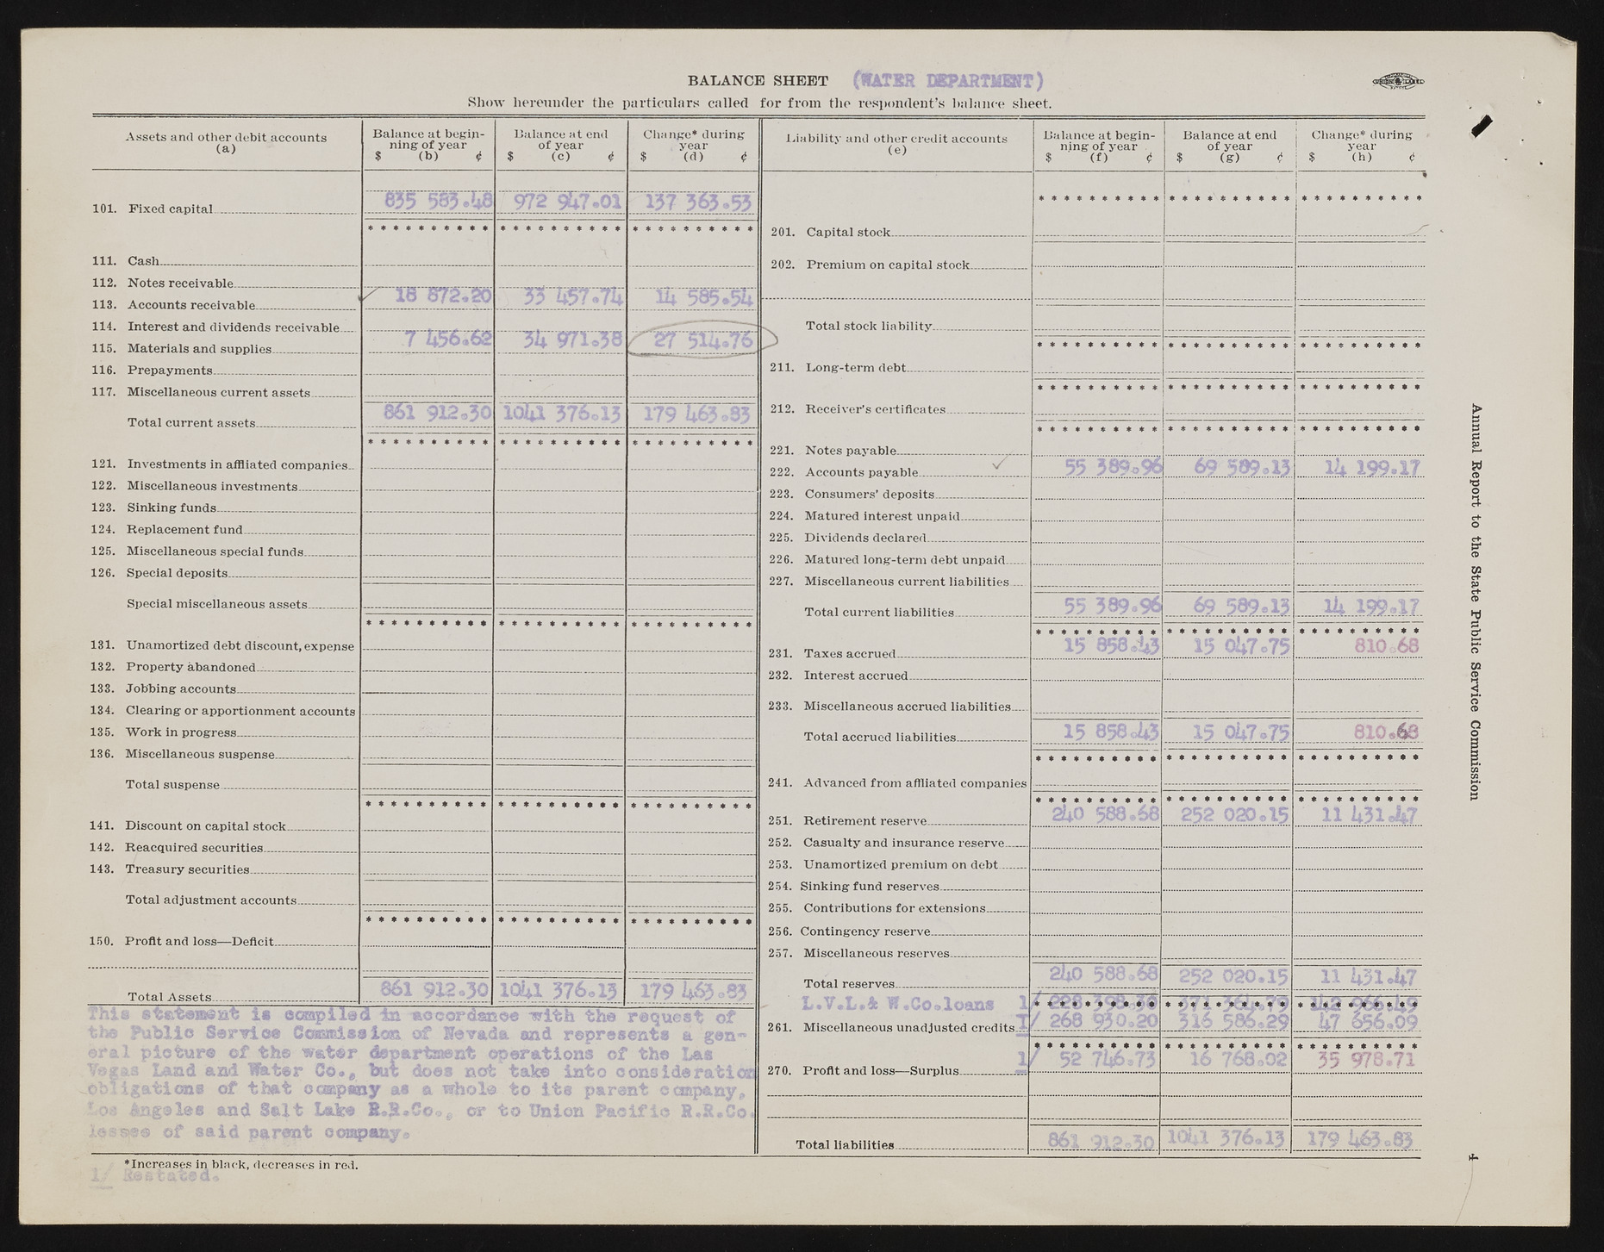Click the vertical 'Annual Report to the State Public Service Commission' text
Image resolution: width=1604 pixels, height=1252 pixels.
pos(1476,601)
